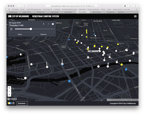This screenshot has width=145, height=115.
Task: Open Safari share button
Action: [130, 6]
